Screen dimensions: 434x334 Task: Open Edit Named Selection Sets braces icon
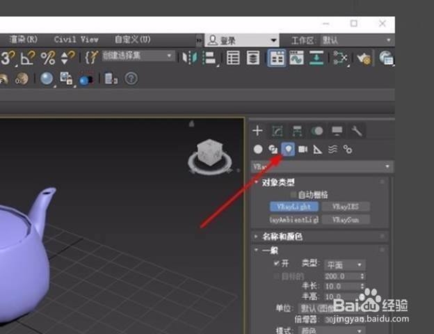point(91,58)
